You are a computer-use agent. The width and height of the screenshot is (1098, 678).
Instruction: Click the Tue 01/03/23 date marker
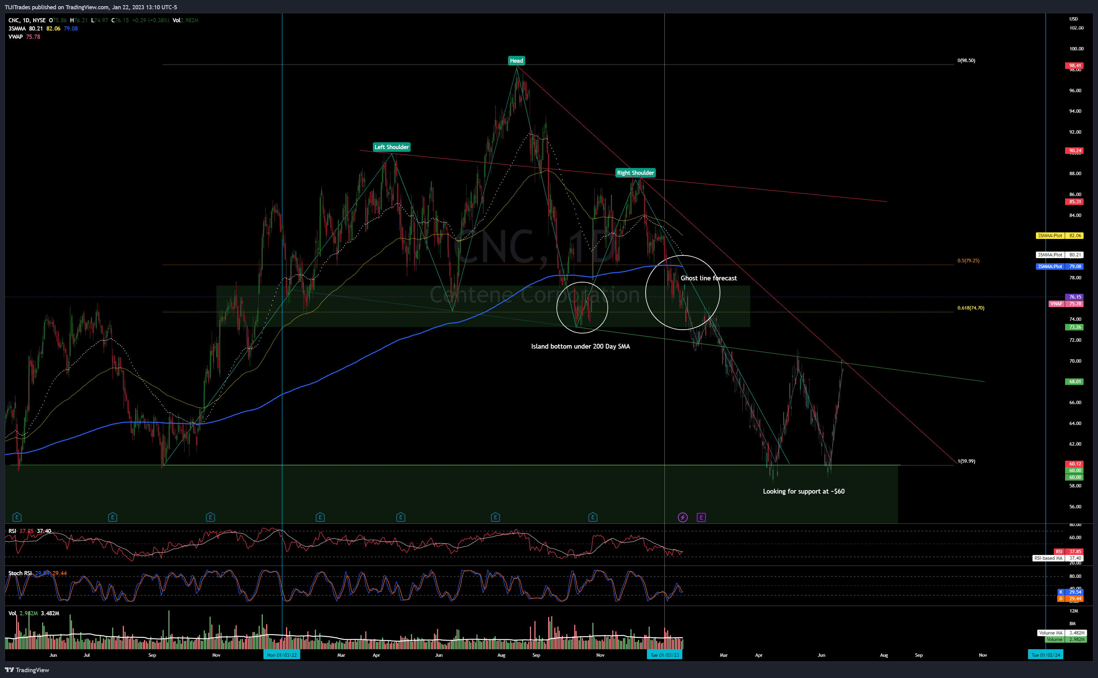(664, 655)
